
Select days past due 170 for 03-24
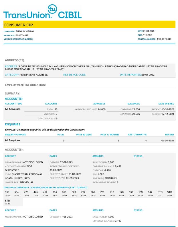coord(121,192)
